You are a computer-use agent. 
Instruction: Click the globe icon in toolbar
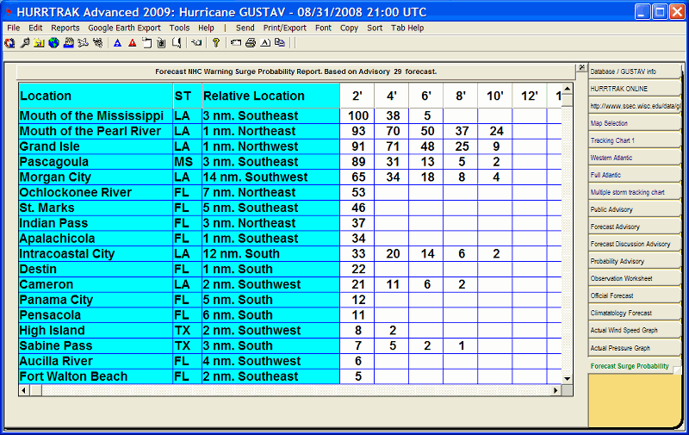(53, 42)
